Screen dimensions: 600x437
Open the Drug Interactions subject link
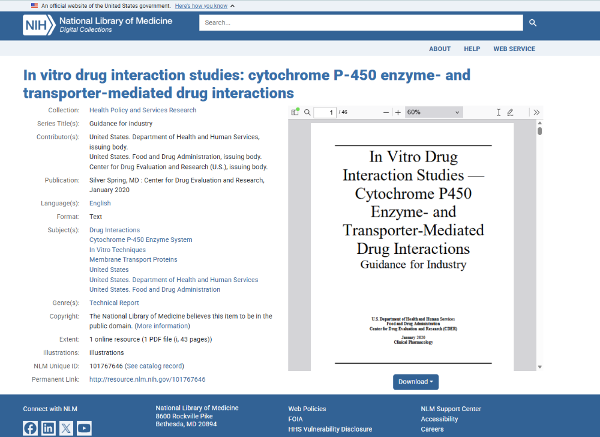click(115, 230)
